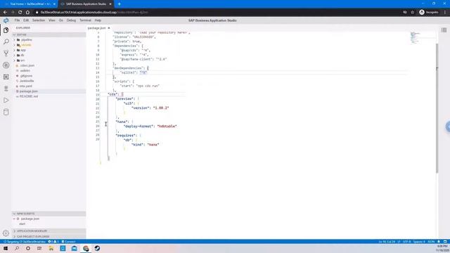Click the editor vertical scrollbar

coord(437,108)
